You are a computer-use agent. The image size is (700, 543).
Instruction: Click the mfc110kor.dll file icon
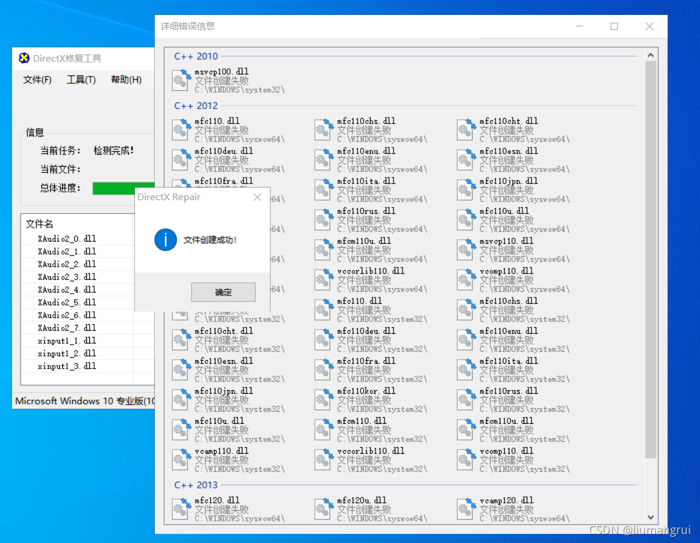click(324, 399)
